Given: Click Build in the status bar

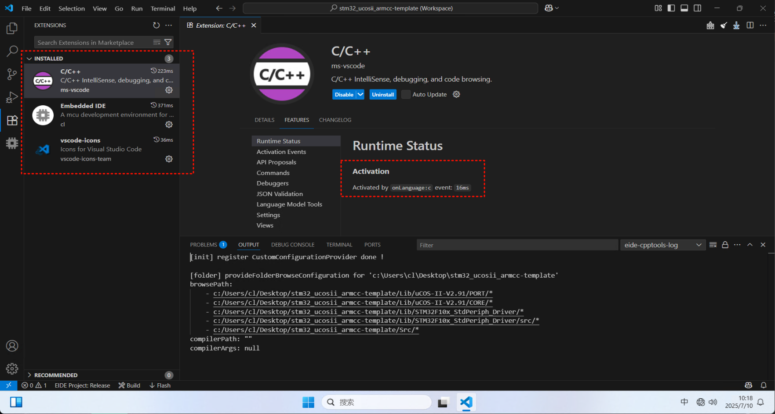Looking at the screenshot, I should [129, 385].
